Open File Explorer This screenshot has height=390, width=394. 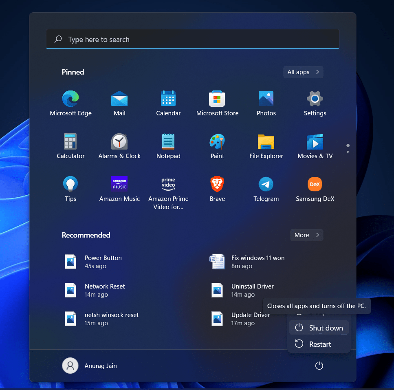point(266,146)
